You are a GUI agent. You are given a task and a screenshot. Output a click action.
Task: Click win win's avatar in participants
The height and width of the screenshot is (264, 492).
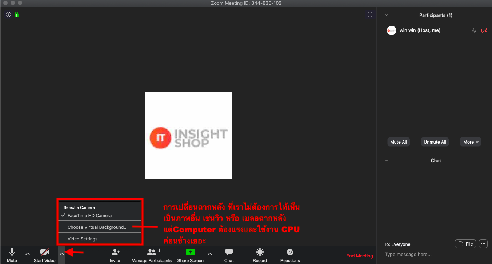pyautogui.click(x=392, y=30)
